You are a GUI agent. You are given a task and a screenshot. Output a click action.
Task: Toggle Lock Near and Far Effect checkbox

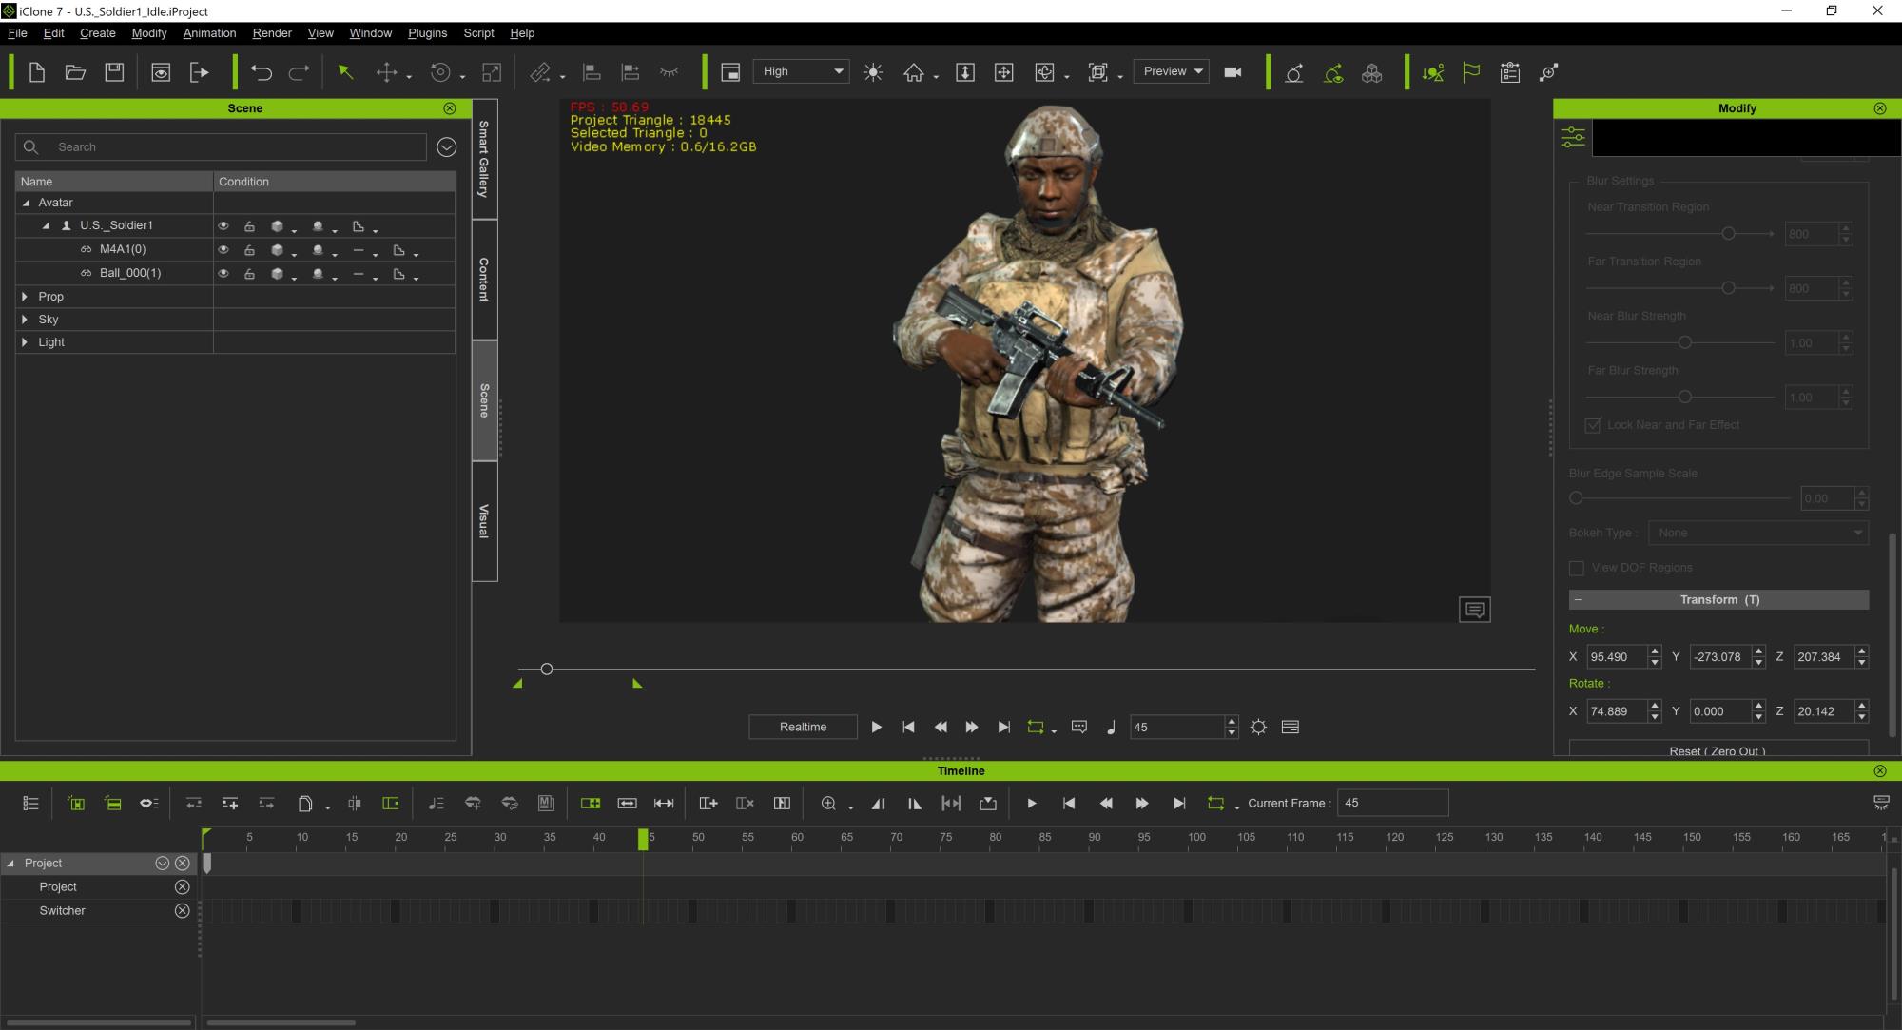(x=1593, y=425)
